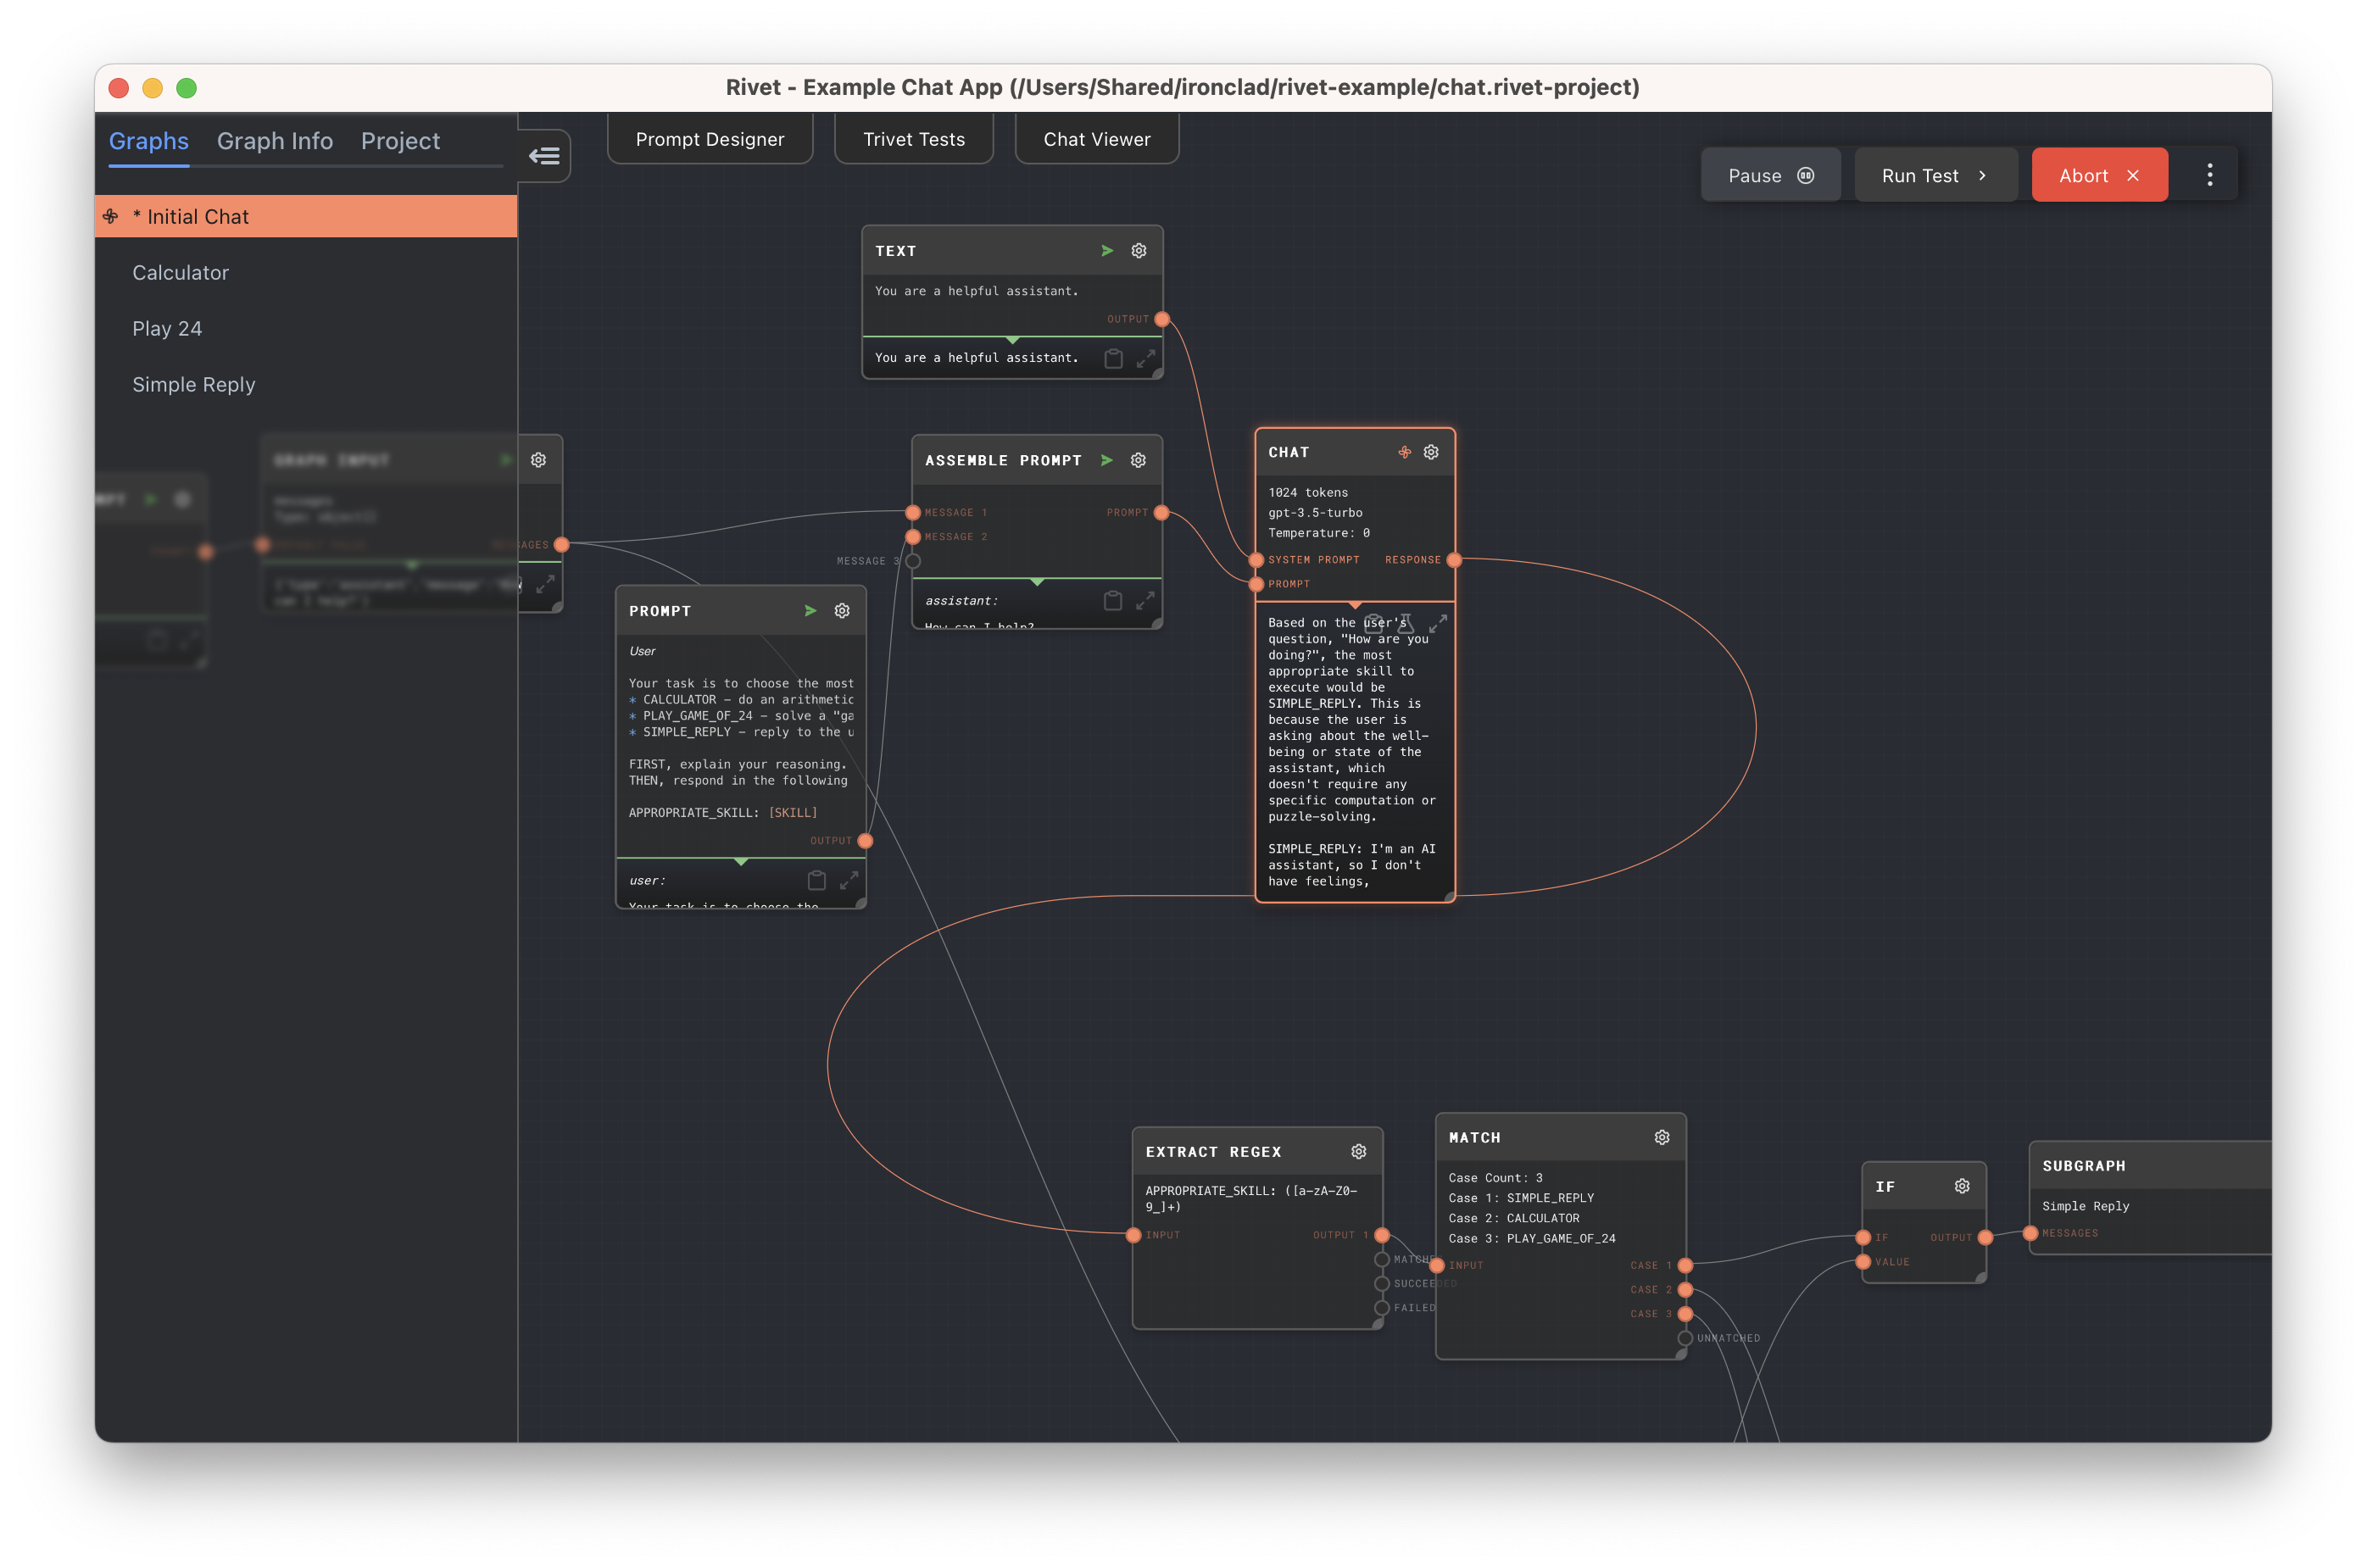Open the Chat Viewer tab
Image resolution: width=2367 pixels, height=1568 pixels.
pyautogui.click(x=1097, y=139)
